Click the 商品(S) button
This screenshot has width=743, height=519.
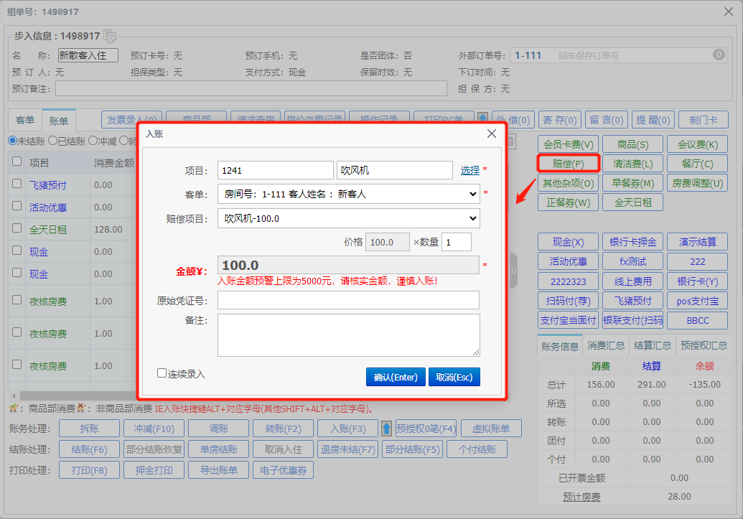[x=632, y=144]
